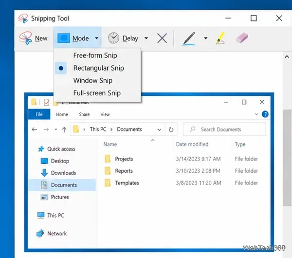This screenshot has width=292, height=258.
Task: Open the recent locations dropdown arrow
Action: click(55, 129)
